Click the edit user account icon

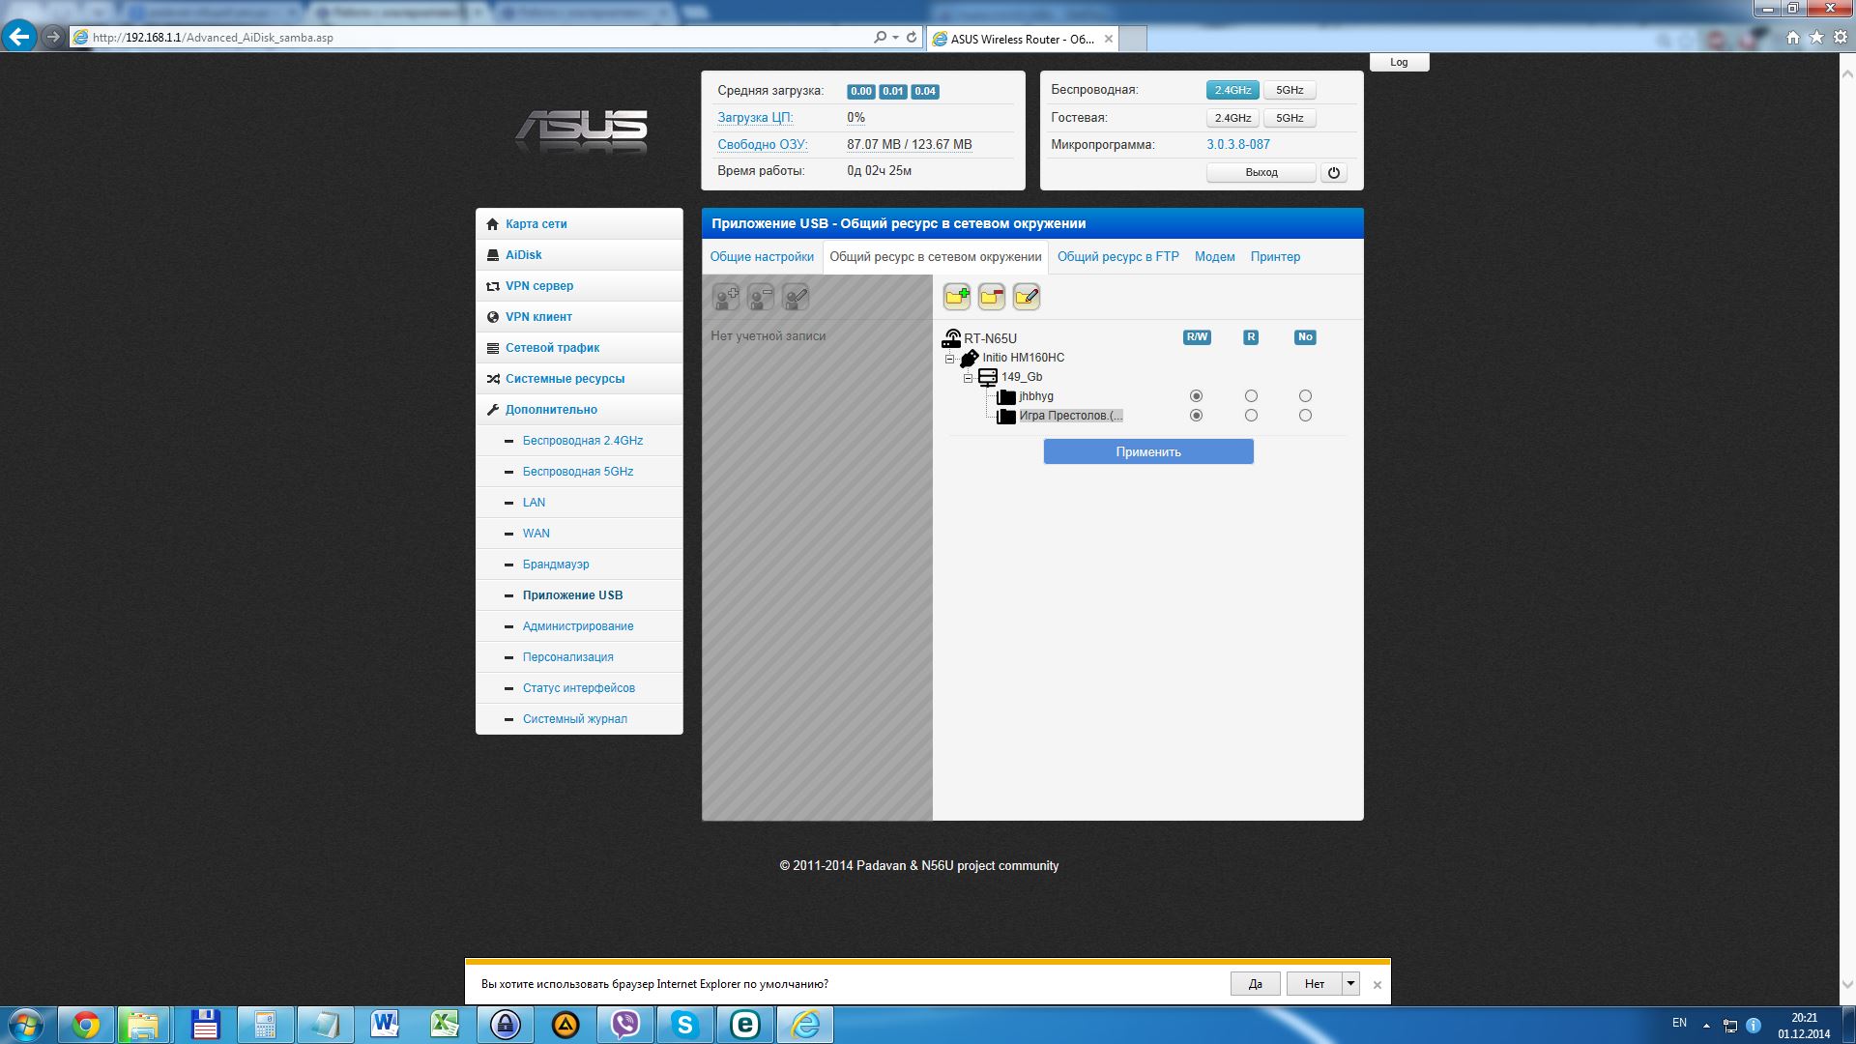coord(796,297)
